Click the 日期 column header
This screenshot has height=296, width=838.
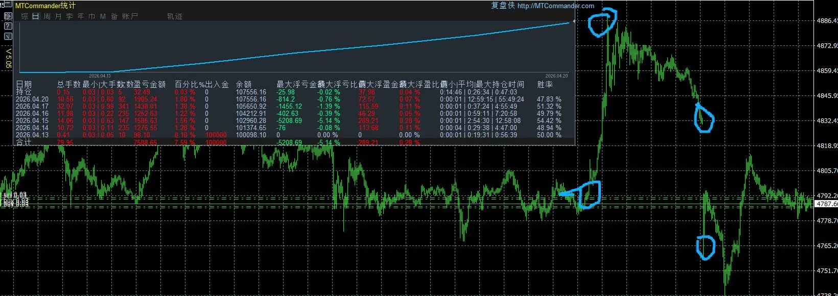[24, 84]
